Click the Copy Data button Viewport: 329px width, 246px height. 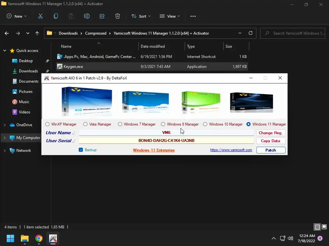271,141
